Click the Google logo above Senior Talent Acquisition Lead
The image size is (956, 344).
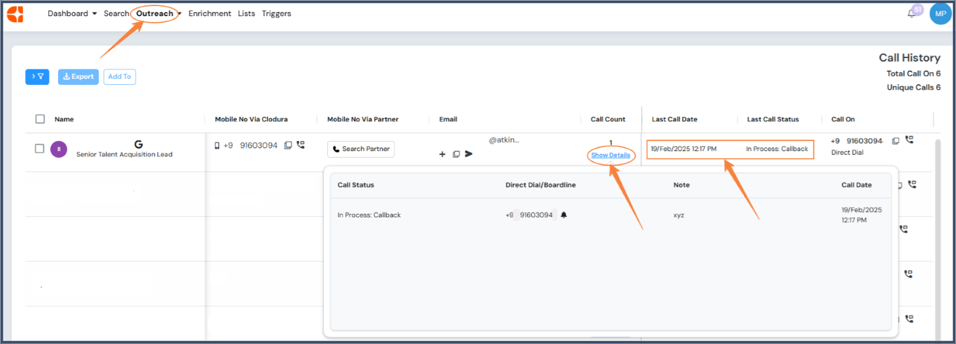coord(138,144)
